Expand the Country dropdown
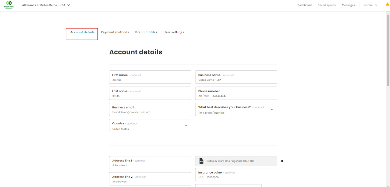 pyautogui.click(x=186, y=125)
